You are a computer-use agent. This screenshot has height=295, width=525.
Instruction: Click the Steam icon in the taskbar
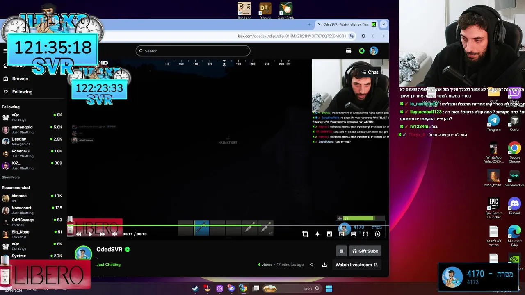[x=195, y=288]
